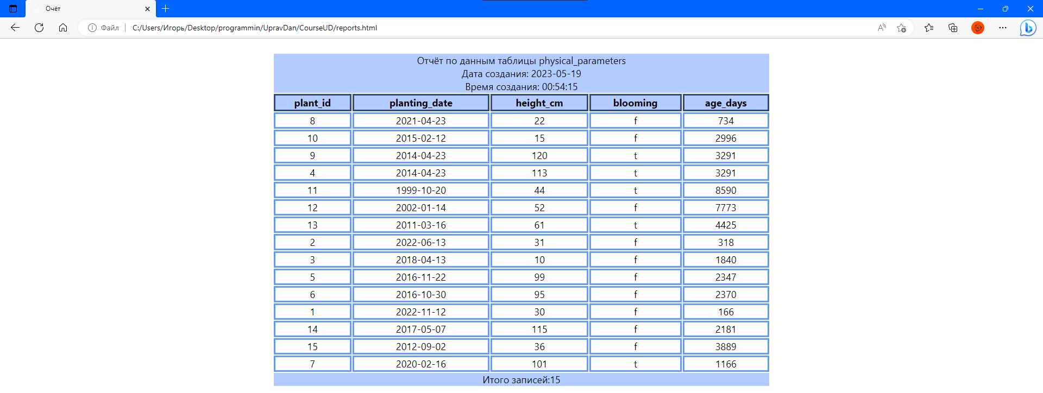The width and height of the screenshot is (1043, 393).
Task: Click age_days value 7773
Action: tap(726, 207)
